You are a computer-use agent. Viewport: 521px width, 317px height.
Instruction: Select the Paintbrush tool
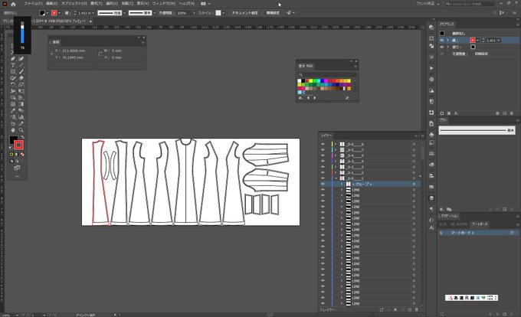click(x=21, y=72)
